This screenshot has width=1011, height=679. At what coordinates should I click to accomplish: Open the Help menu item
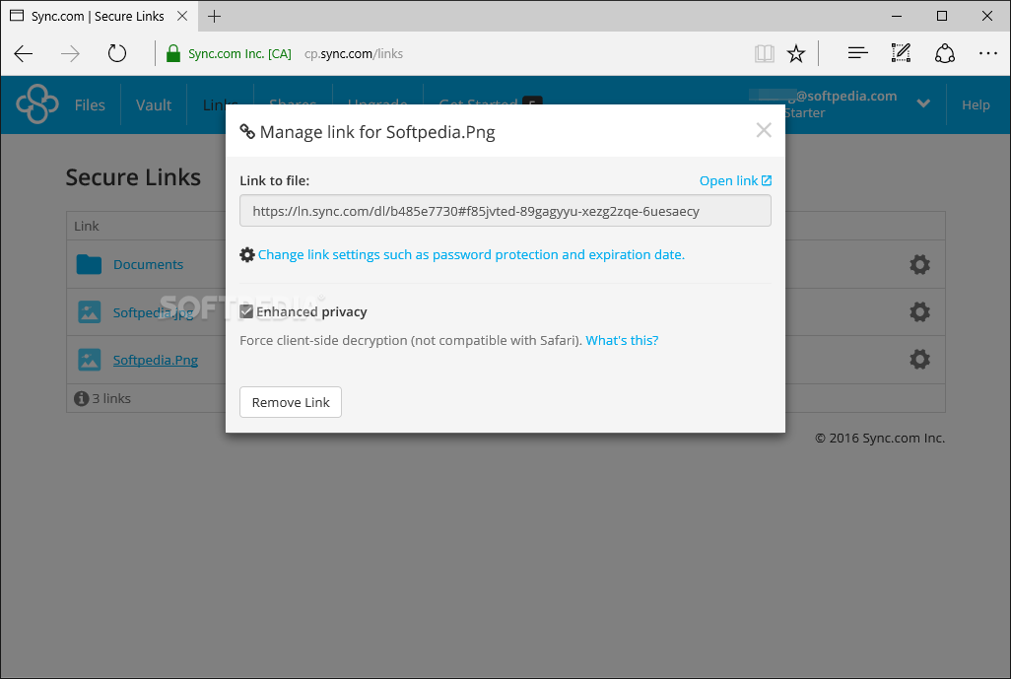click(x=976, y=105)
